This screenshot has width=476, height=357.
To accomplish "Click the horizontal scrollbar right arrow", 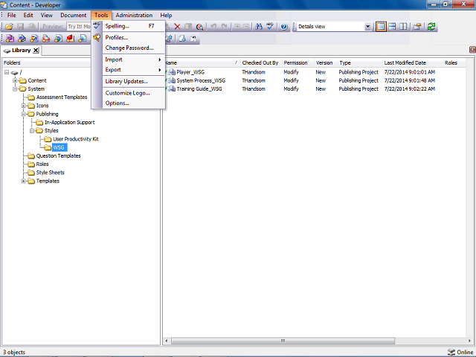I will (x=469, y=341).
